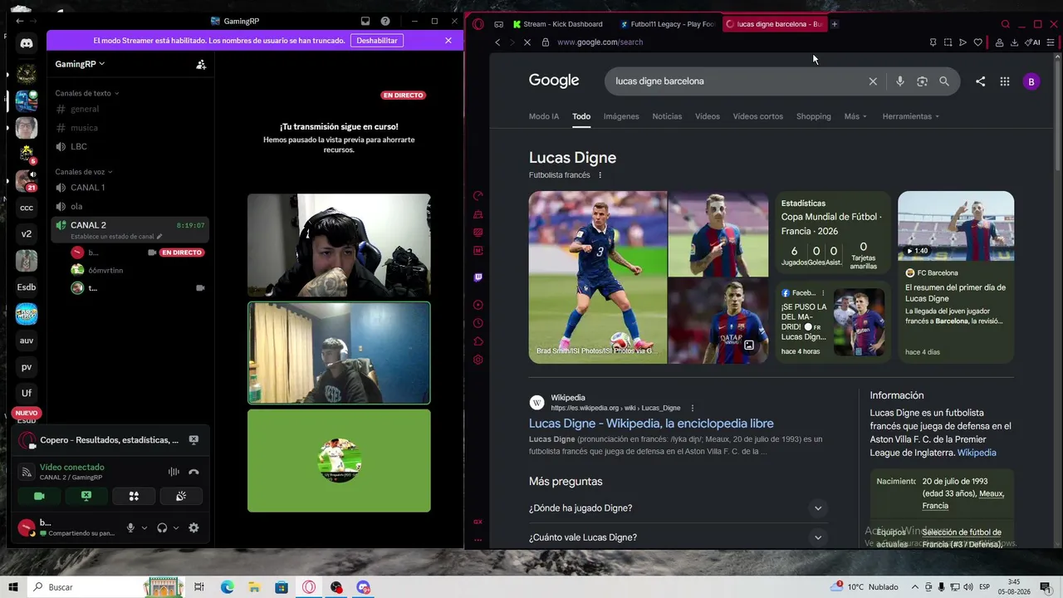This screenshot has width=1063, height=598.
Task: Open Google account avatar B
Action: coord(1031,81)
